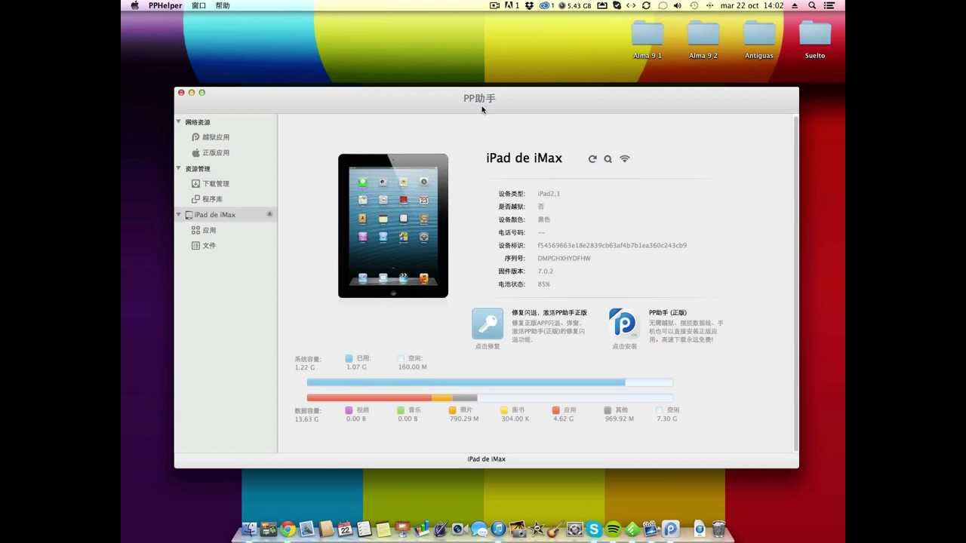Click the volume icon in menu bar
Screen dimensions: 966x543
pos(677,5)
